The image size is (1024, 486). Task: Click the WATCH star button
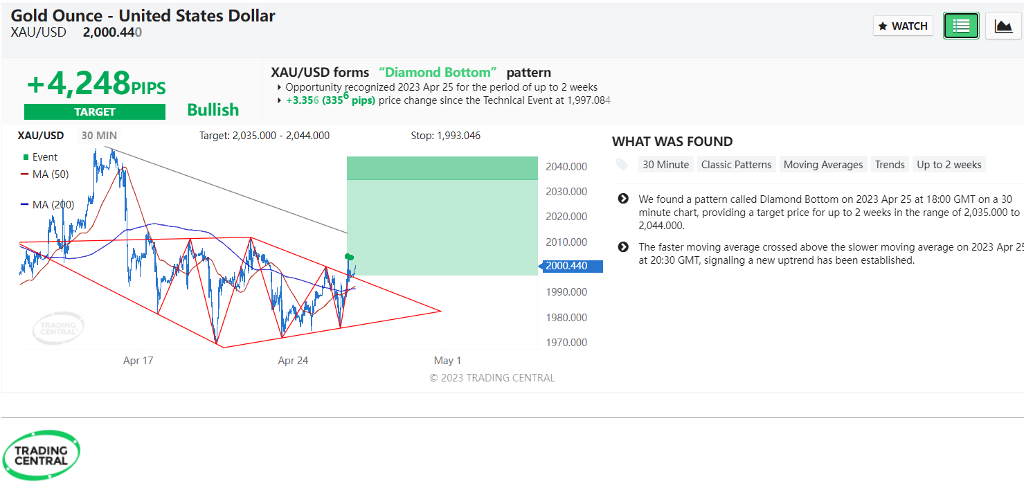pos(903,26)
